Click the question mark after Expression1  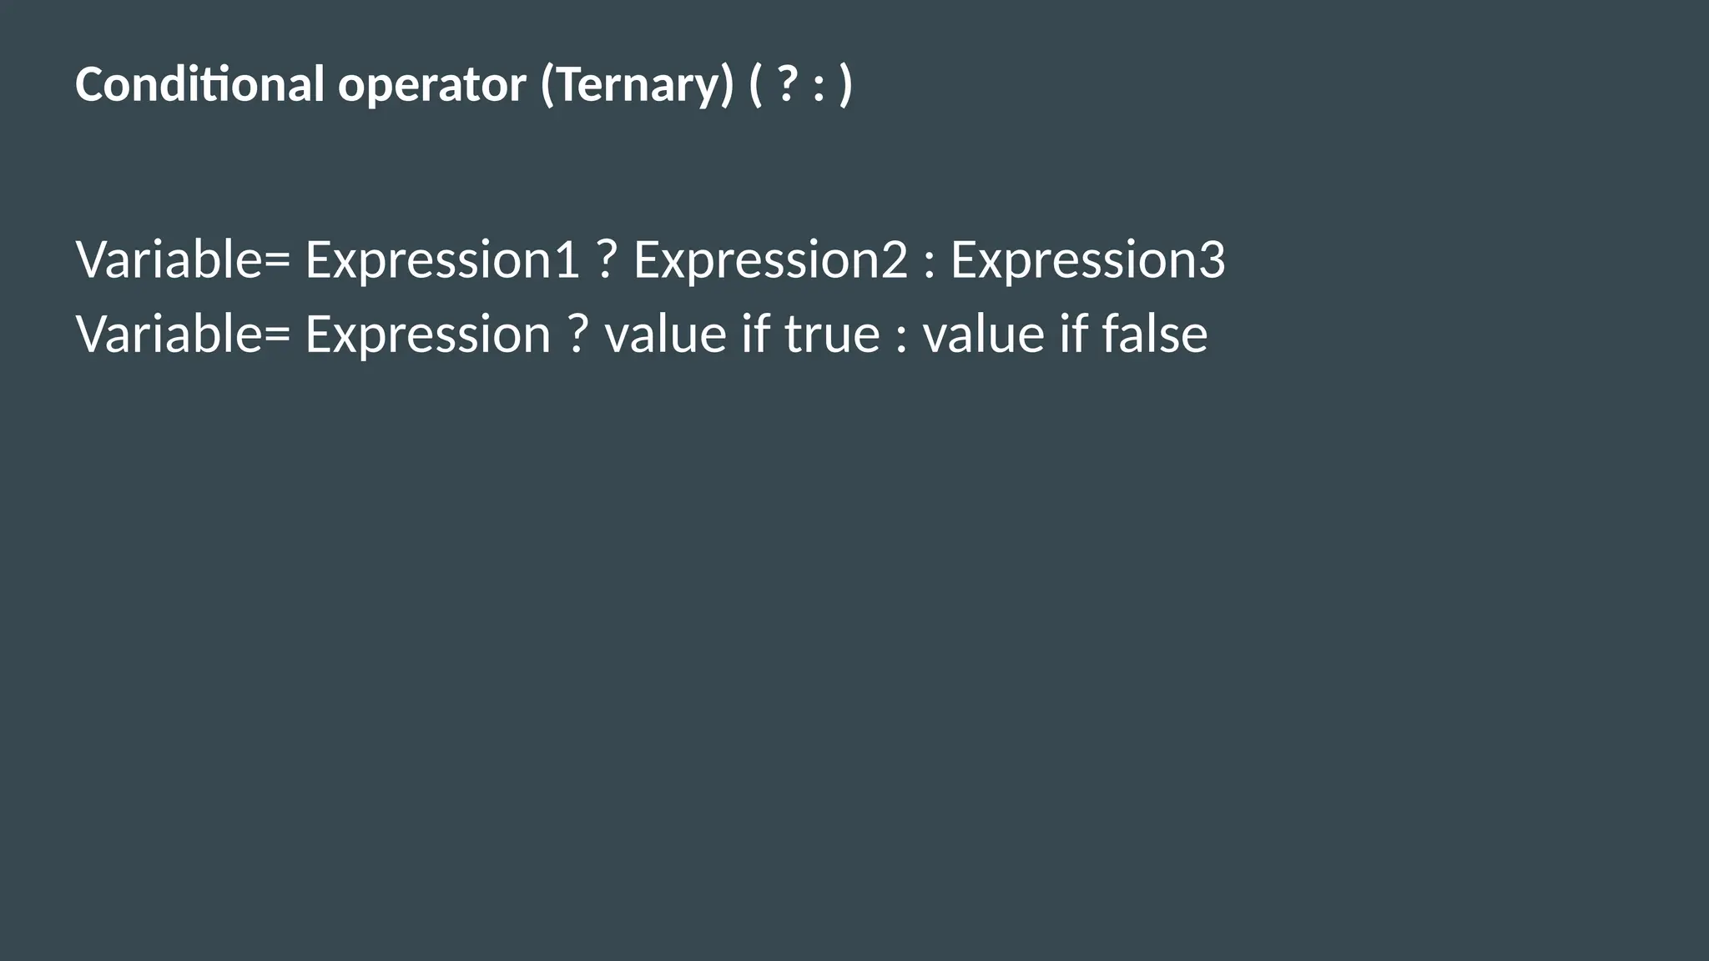607,259
